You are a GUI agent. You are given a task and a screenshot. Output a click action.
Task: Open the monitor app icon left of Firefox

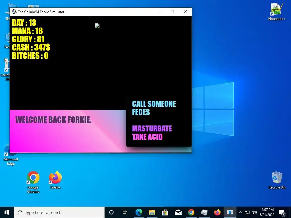pyautogui.click(x=204, y=212)
